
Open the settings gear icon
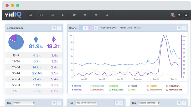coord(179,15)
